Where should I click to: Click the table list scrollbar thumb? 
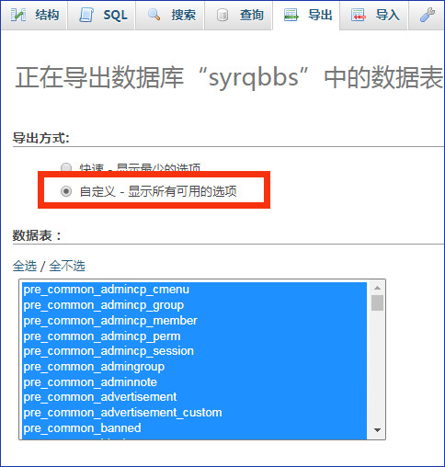point(377,302)
